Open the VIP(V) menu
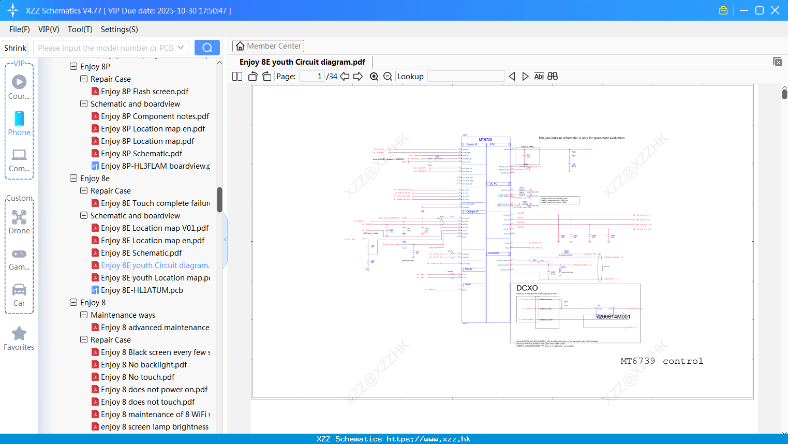Screen dimensions: 788x444 pos(49,29)
